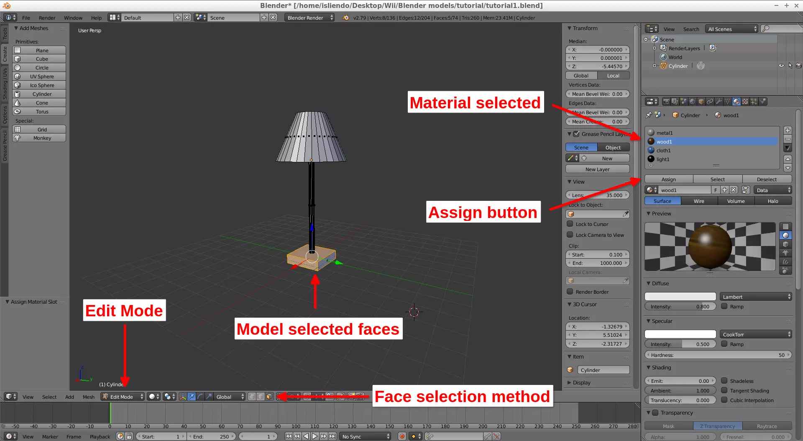Screen dimensions: 803x441
Task: Open the Texture properties checker icon
Action: (x=745, y=102)
